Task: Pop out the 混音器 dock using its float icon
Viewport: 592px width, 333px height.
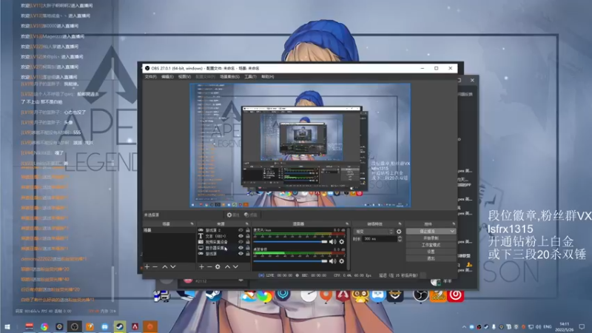Action: point(347,224)
